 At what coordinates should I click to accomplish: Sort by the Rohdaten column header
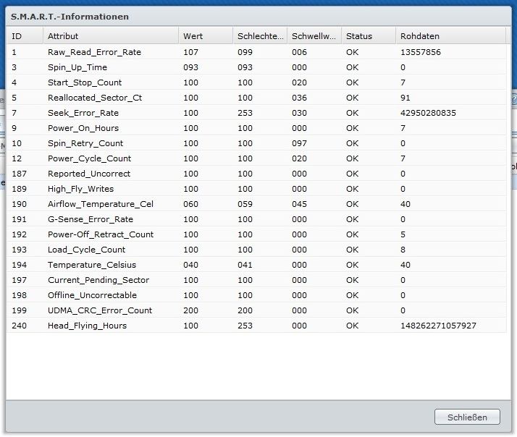pyautogui.click(x=450, y=36)
